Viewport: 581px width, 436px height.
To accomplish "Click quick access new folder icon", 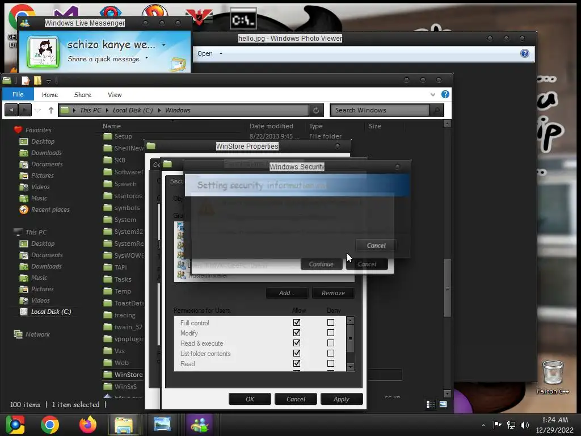I will [x=37, y=81].
